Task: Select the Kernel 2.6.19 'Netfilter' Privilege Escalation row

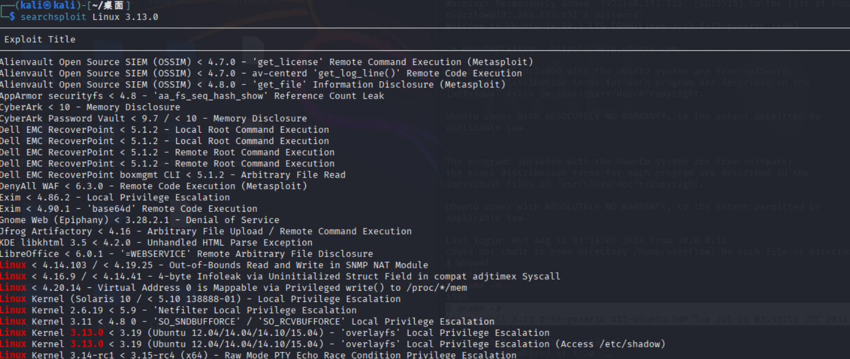Action: (x=178, y=310)
